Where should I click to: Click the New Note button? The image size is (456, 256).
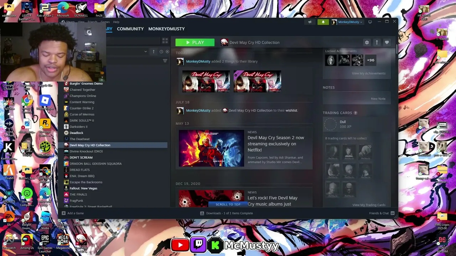tap(378, 99)
